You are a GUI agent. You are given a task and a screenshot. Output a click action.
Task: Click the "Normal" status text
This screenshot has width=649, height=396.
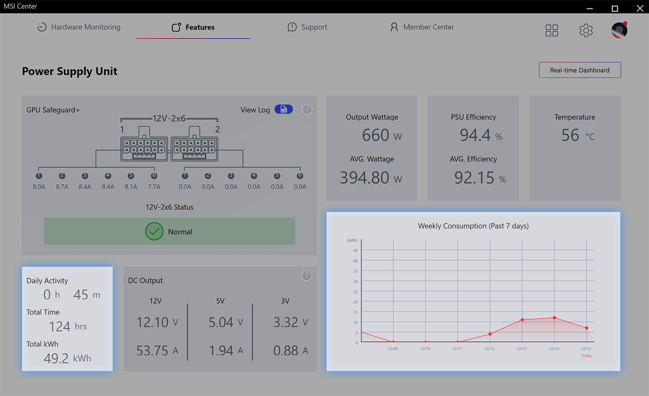pos(180,232)
